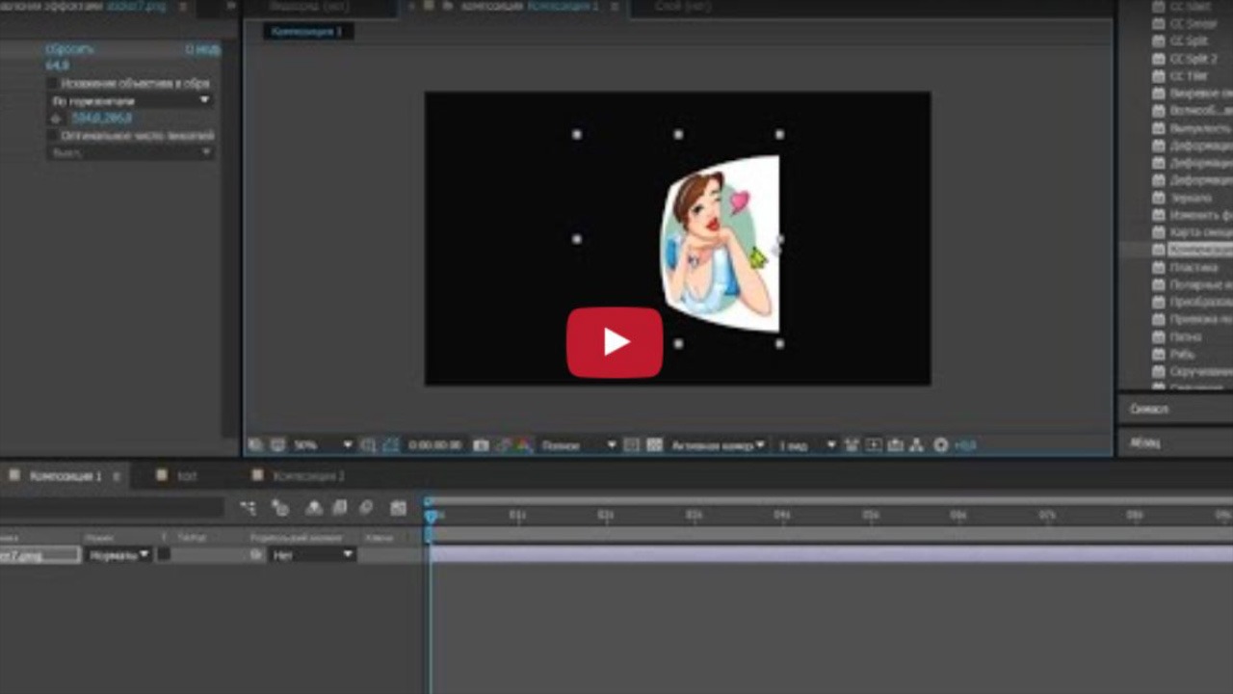This screenshot has width=1233, height=694.
Task: Toggle the hide shy layers icon
Action: 313,508
